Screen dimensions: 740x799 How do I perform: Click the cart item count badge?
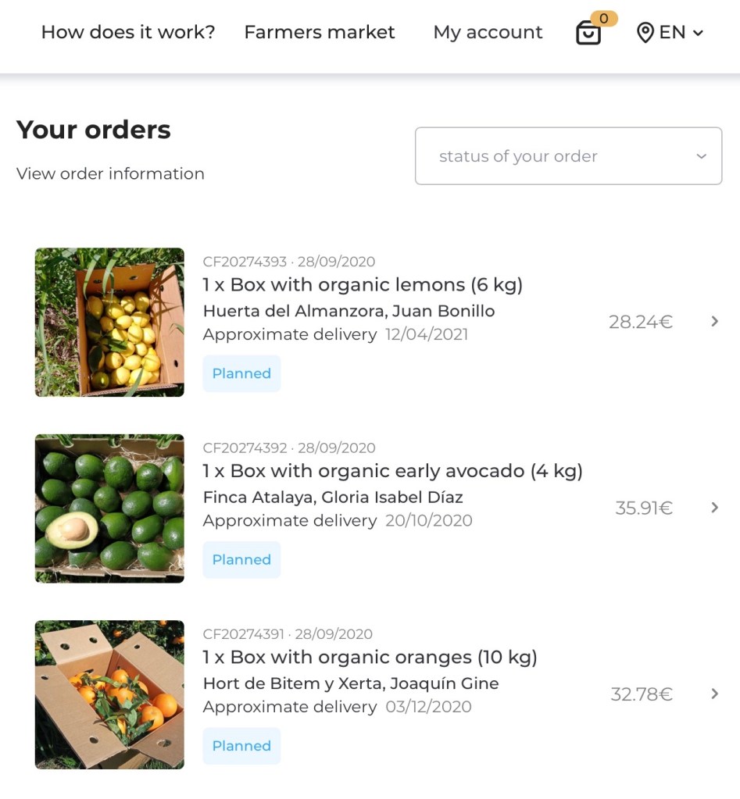pos(604,18)
